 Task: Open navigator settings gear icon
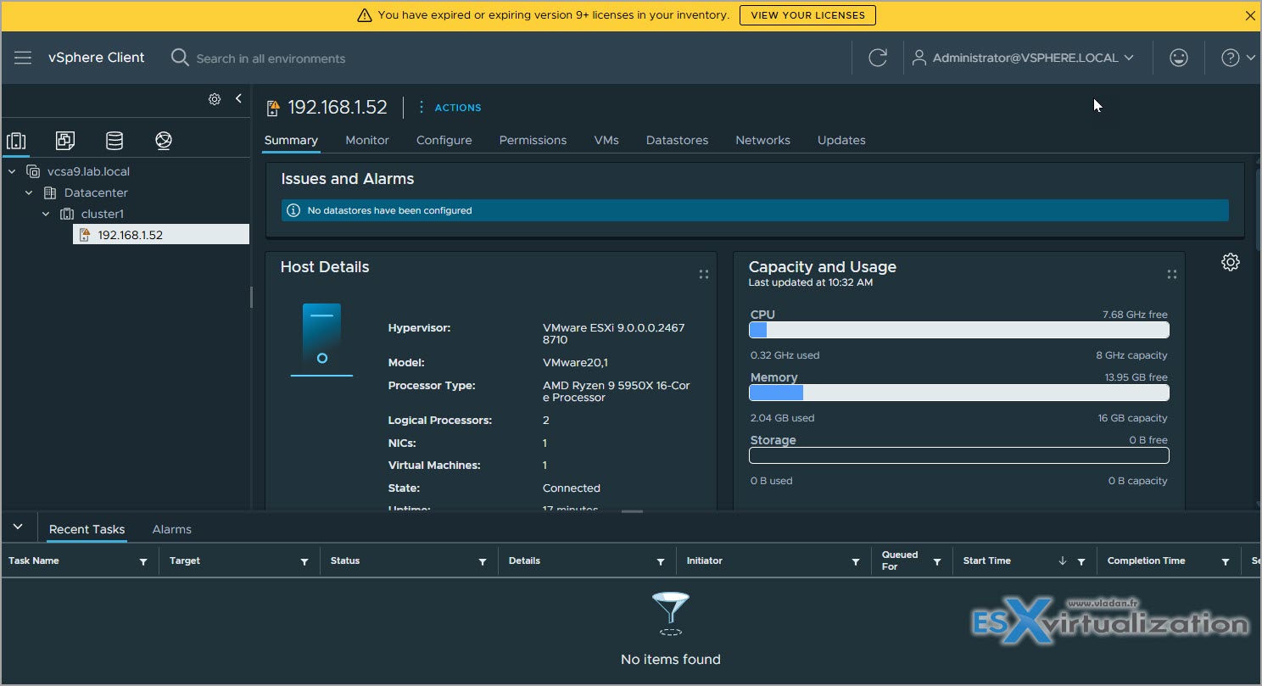pyautogui.click(x=215, y=99)
